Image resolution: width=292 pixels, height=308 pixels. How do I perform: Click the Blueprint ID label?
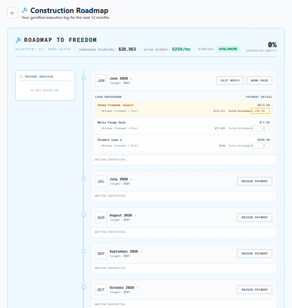(x=43, y=49)
